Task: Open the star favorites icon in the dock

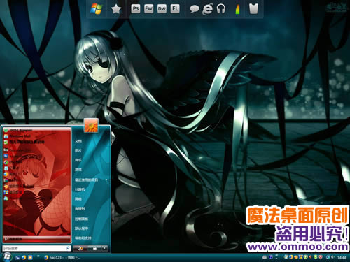Action: point(116,9)
